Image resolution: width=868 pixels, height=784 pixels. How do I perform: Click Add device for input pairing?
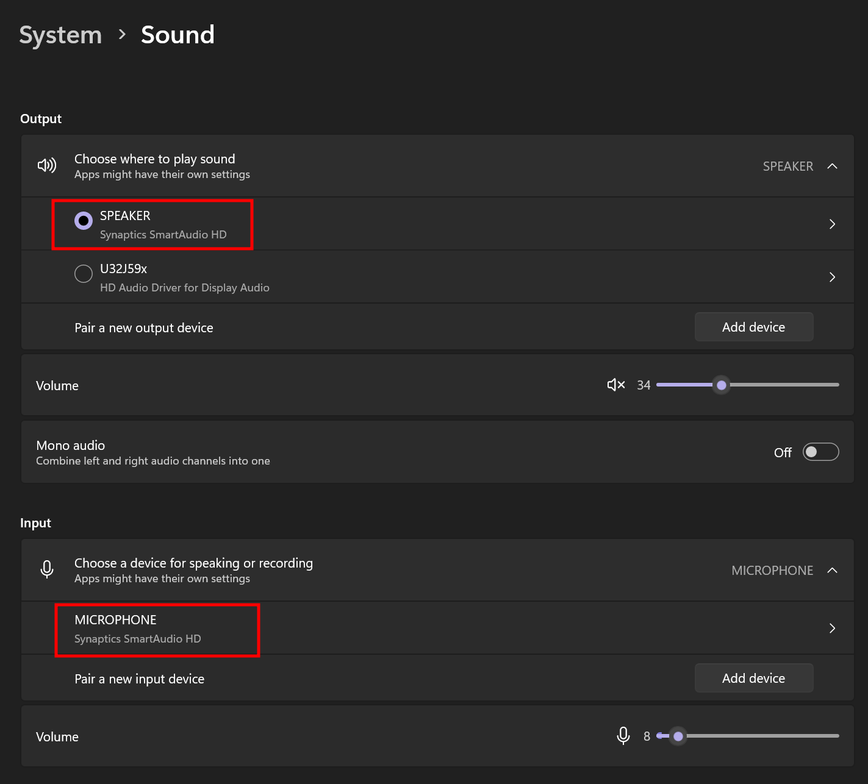[753, 678]
